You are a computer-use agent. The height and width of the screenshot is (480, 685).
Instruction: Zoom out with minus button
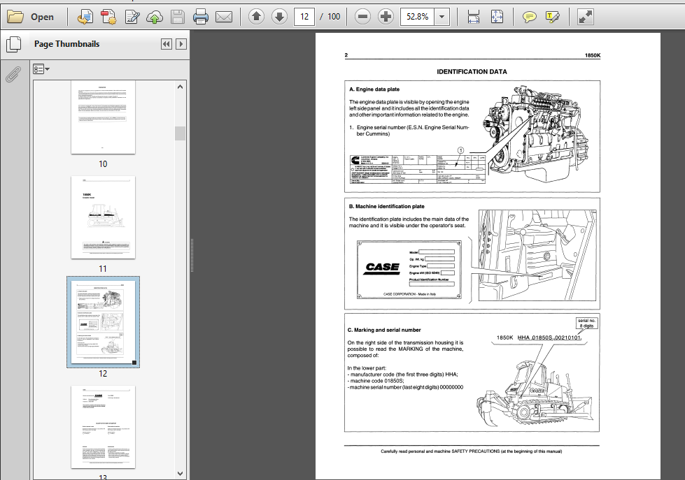point(362,17)
